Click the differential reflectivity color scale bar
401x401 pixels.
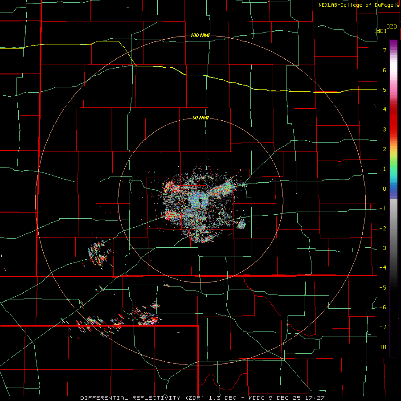(x=393, y=198)
